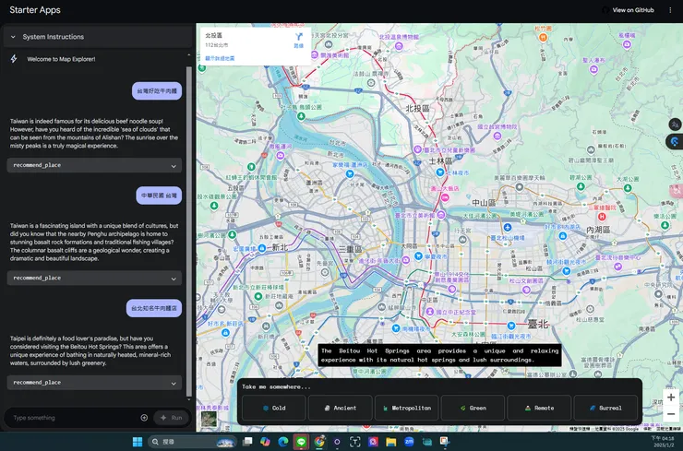
Task: Click the Beitou Hot Springs caption overlay
Action: (439, 355)
